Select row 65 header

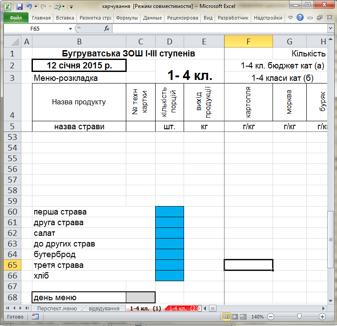(12, 265)
